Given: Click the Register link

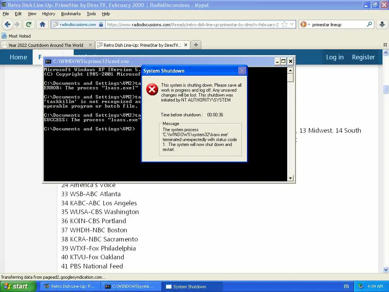Looking at the screenshot, I should point(363,57).
